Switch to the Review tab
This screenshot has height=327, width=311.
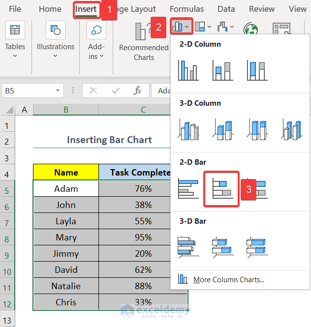pos(262,9)
